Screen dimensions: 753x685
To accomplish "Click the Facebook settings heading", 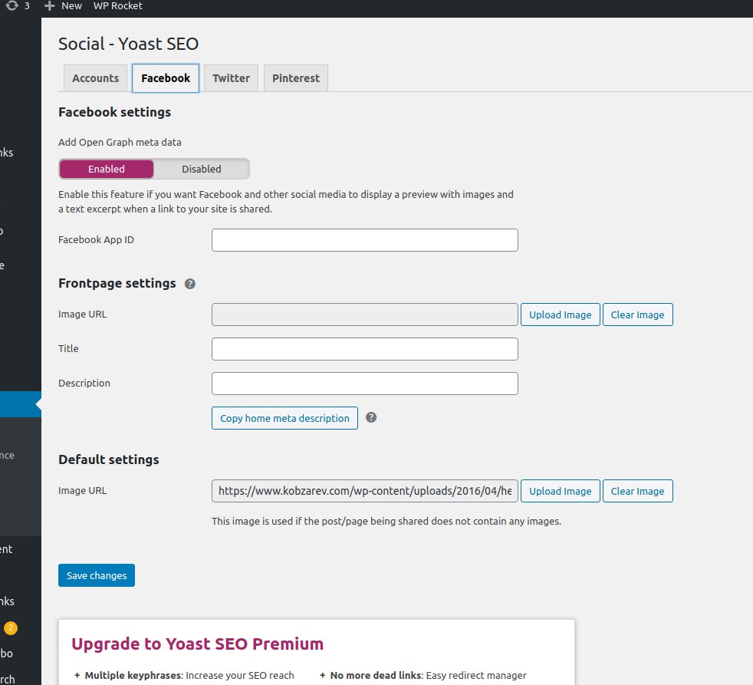I will point(115,112).
